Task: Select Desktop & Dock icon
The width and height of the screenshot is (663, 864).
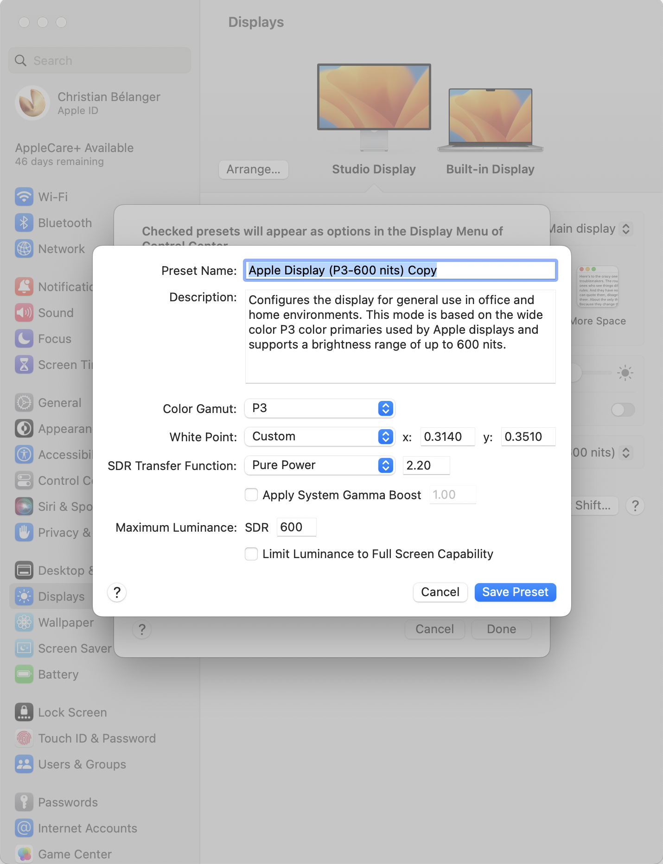Action: pyautogui.click(x=24, y=571)
